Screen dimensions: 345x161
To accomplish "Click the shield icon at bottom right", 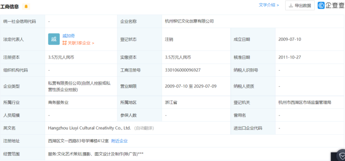I will [x=337, y=156].
